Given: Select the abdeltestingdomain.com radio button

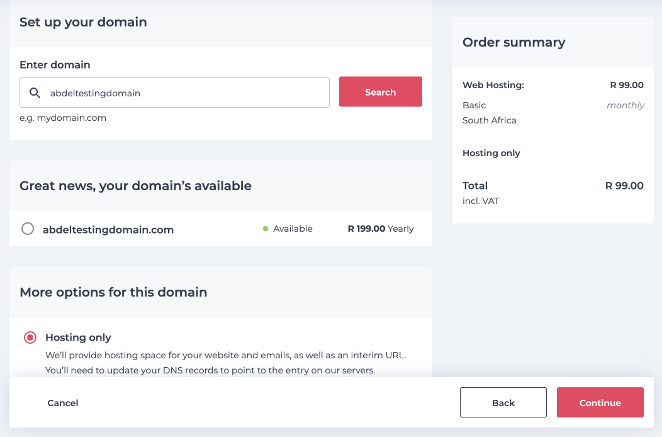Looking at the screenshot, I should coord(28,229).
